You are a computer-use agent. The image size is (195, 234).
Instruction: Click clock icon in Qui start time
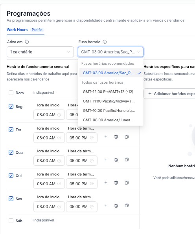pyautogui.click(x=59, y=184)
